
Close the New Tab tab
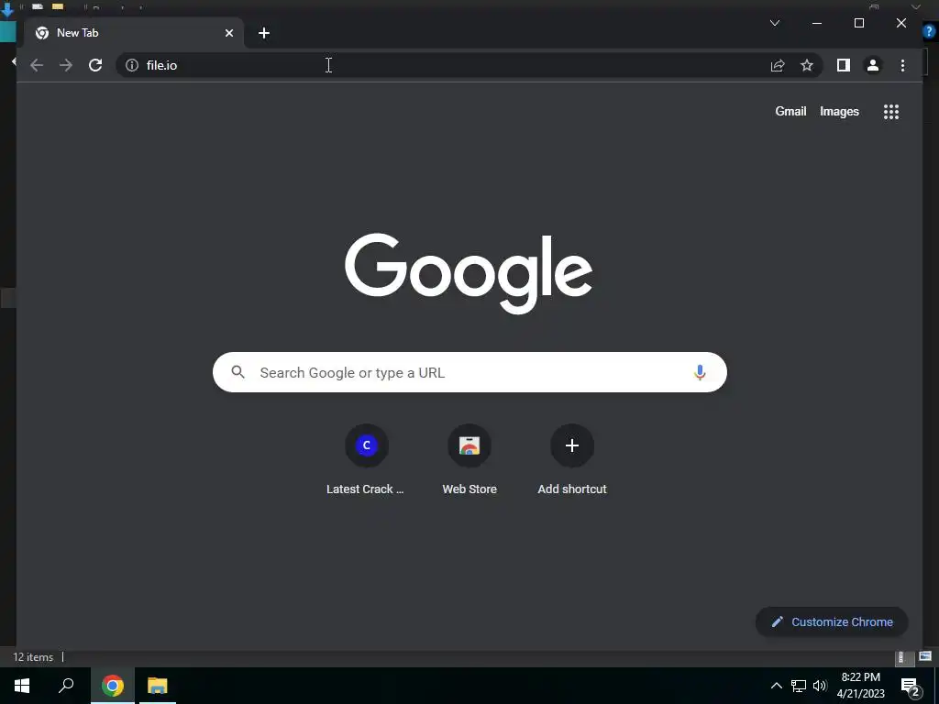(228, 33)
